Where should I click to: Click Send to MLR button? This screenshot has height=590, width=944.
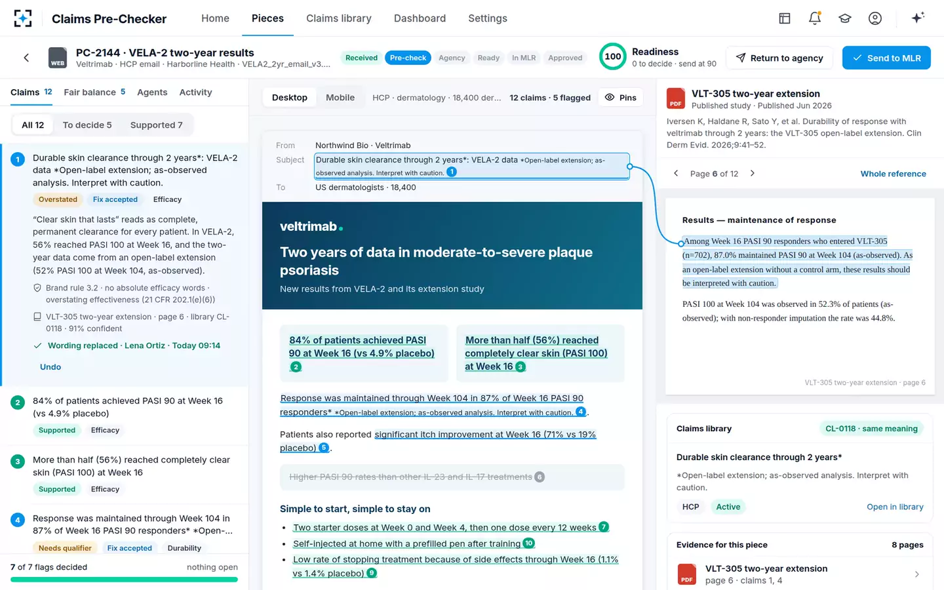[x=886, y=58]
